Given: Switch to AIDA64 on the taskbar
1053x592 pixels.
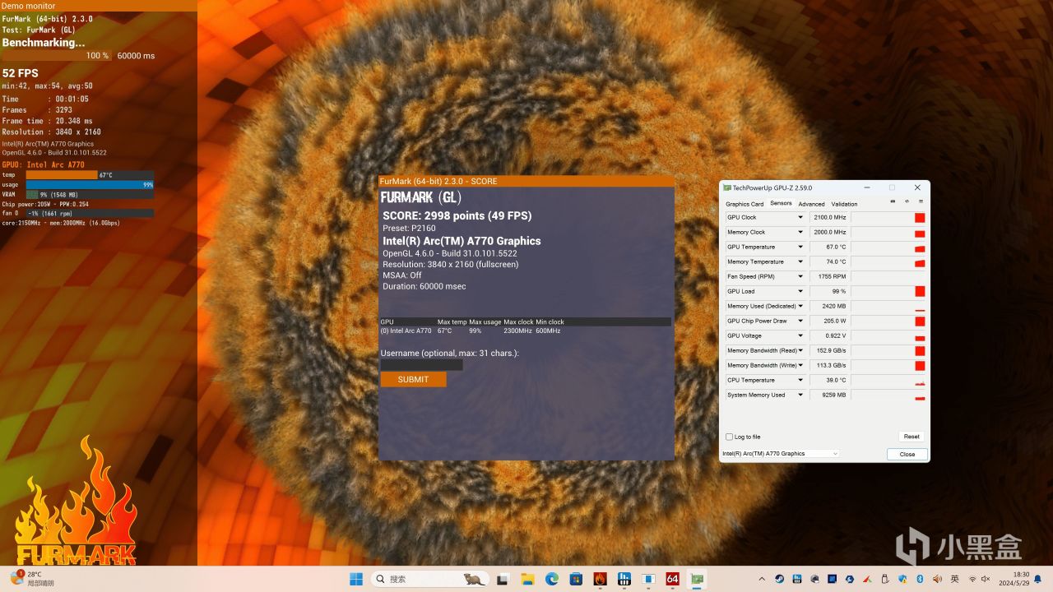Looking at the screenshot, I should (672, 579).
